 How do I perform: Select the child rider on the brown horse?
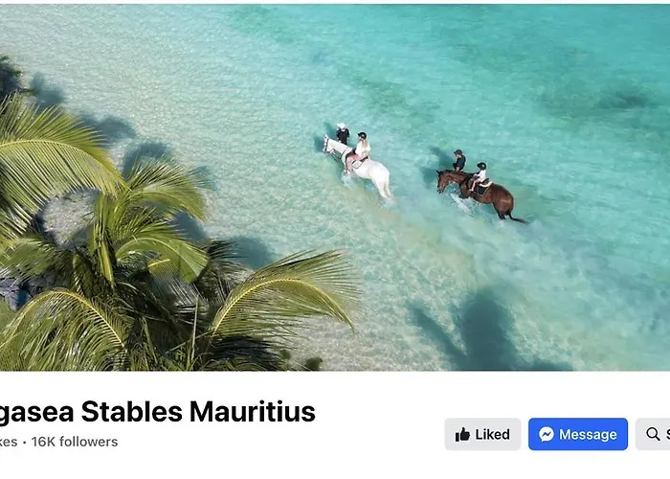click(x=479, y=176)
